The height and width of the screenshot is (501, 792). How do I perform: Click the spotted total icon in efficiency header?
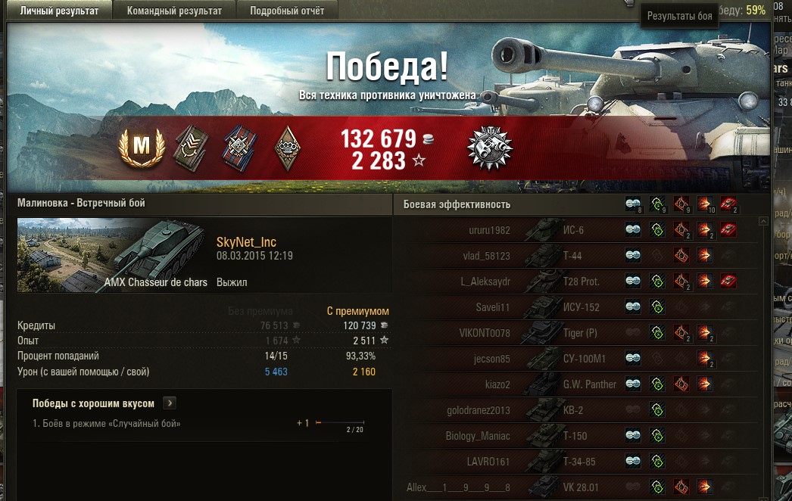pos(633,204)
